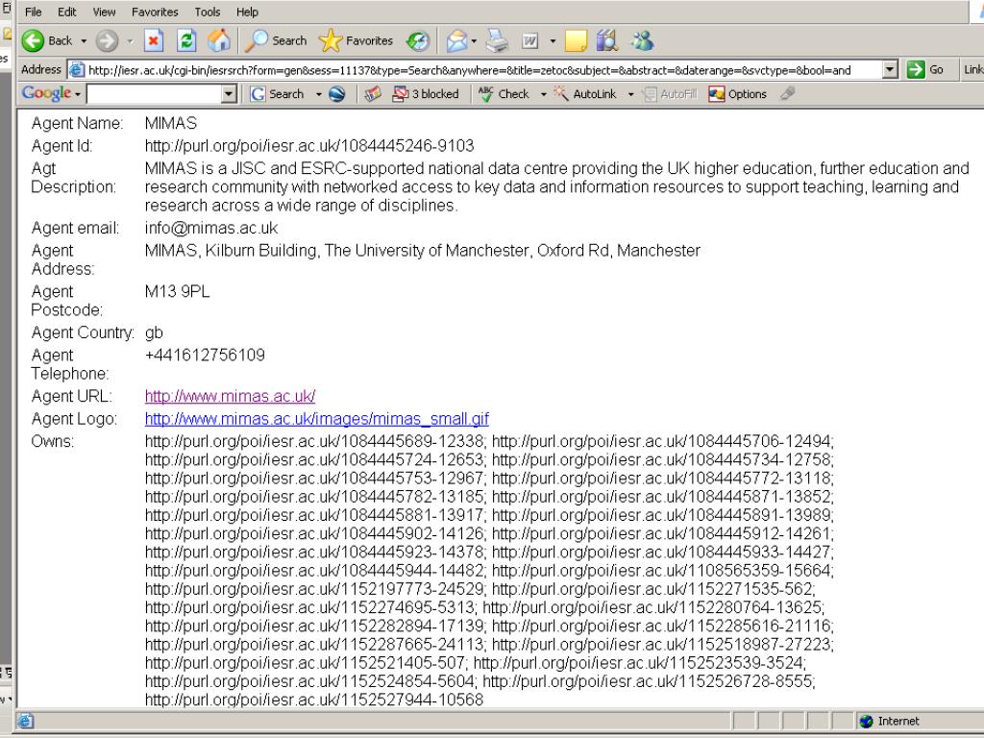
Task: Launch the Messenger people icon
Action: coord(642,40)
